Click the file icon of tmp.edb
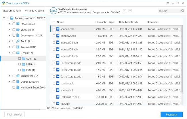The image size is (187, 119). click(x=58, y=103)
